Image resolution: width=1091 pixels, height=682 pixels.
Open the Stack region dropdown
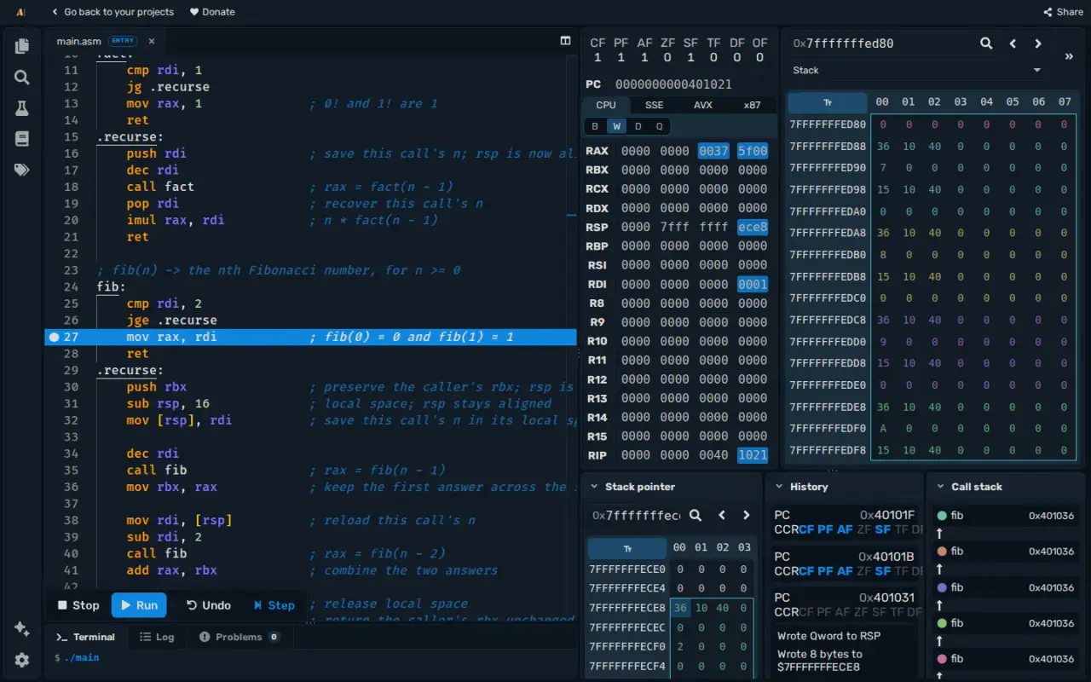tap(917, 70)
